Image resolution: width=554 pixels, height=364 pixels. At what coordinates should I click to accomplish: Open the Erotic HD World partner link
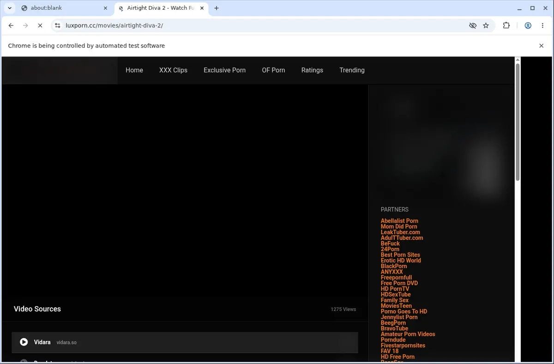tap(401, 260)
